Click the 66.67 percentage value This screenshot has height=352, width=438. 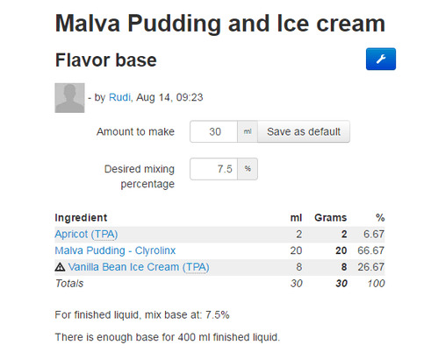[370, 250]
